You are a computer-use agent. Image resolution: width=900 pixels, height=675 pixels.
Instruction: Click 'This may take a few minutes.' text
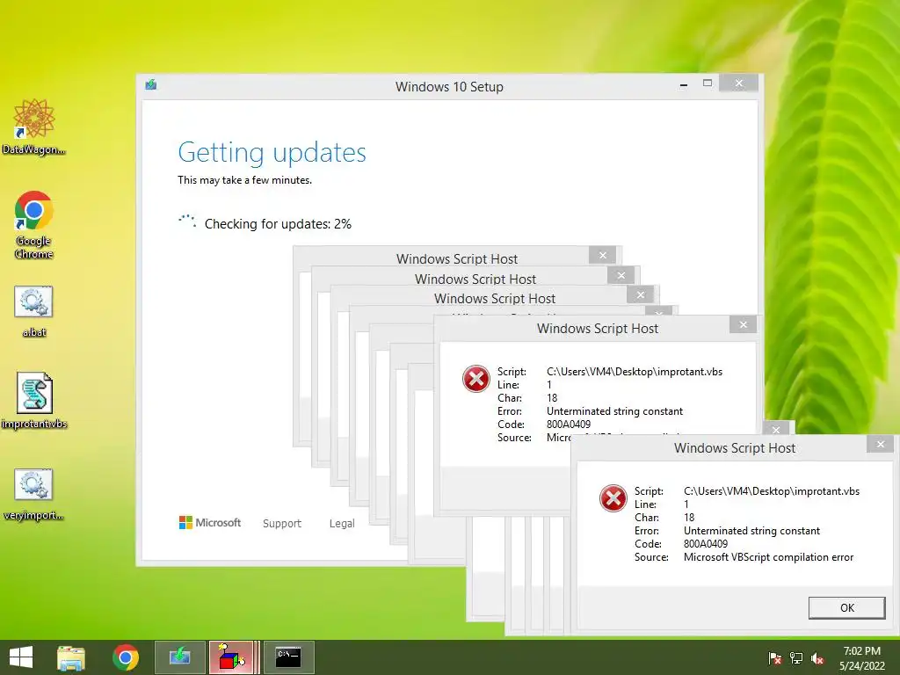pyautogui.click(x=244, y=180)
